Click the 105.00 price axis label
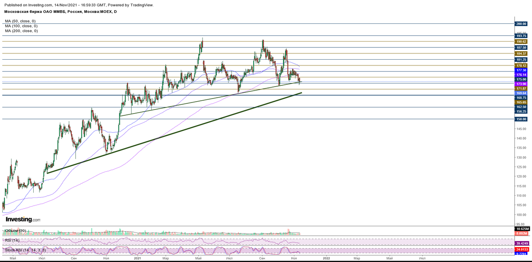Image resolution: width=532 pixels, height=262 pixels. 520,205
